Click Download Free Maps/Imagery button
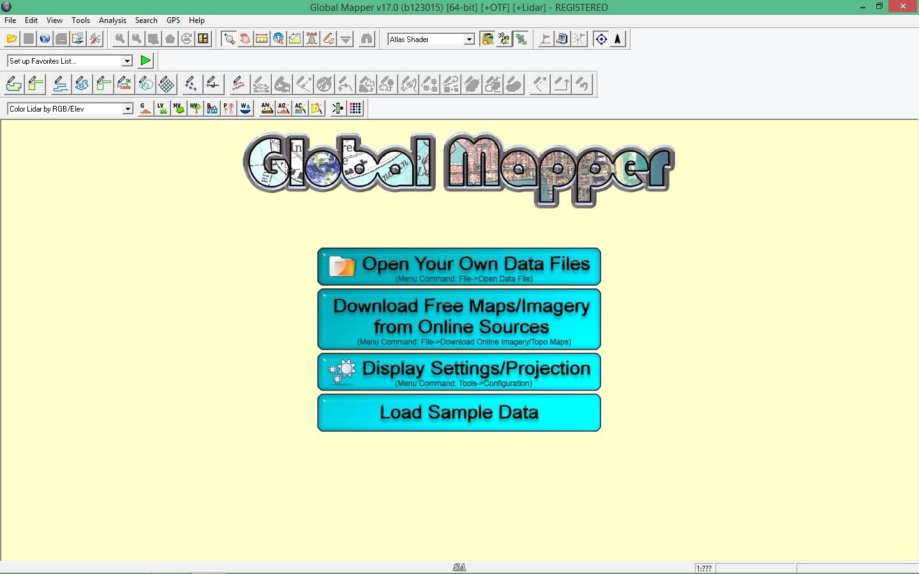Viewport: 919px width, 574px height. point(459,319)
